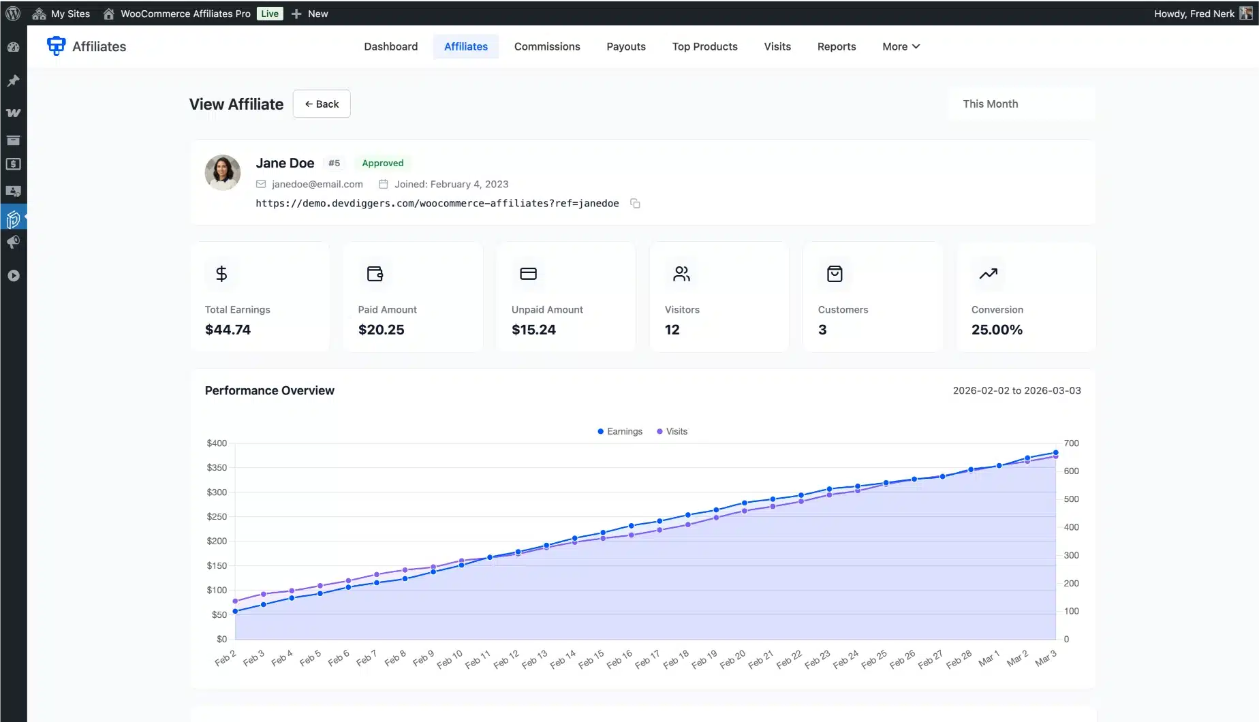Expand the More navigation dropdown

pos(901,46)
